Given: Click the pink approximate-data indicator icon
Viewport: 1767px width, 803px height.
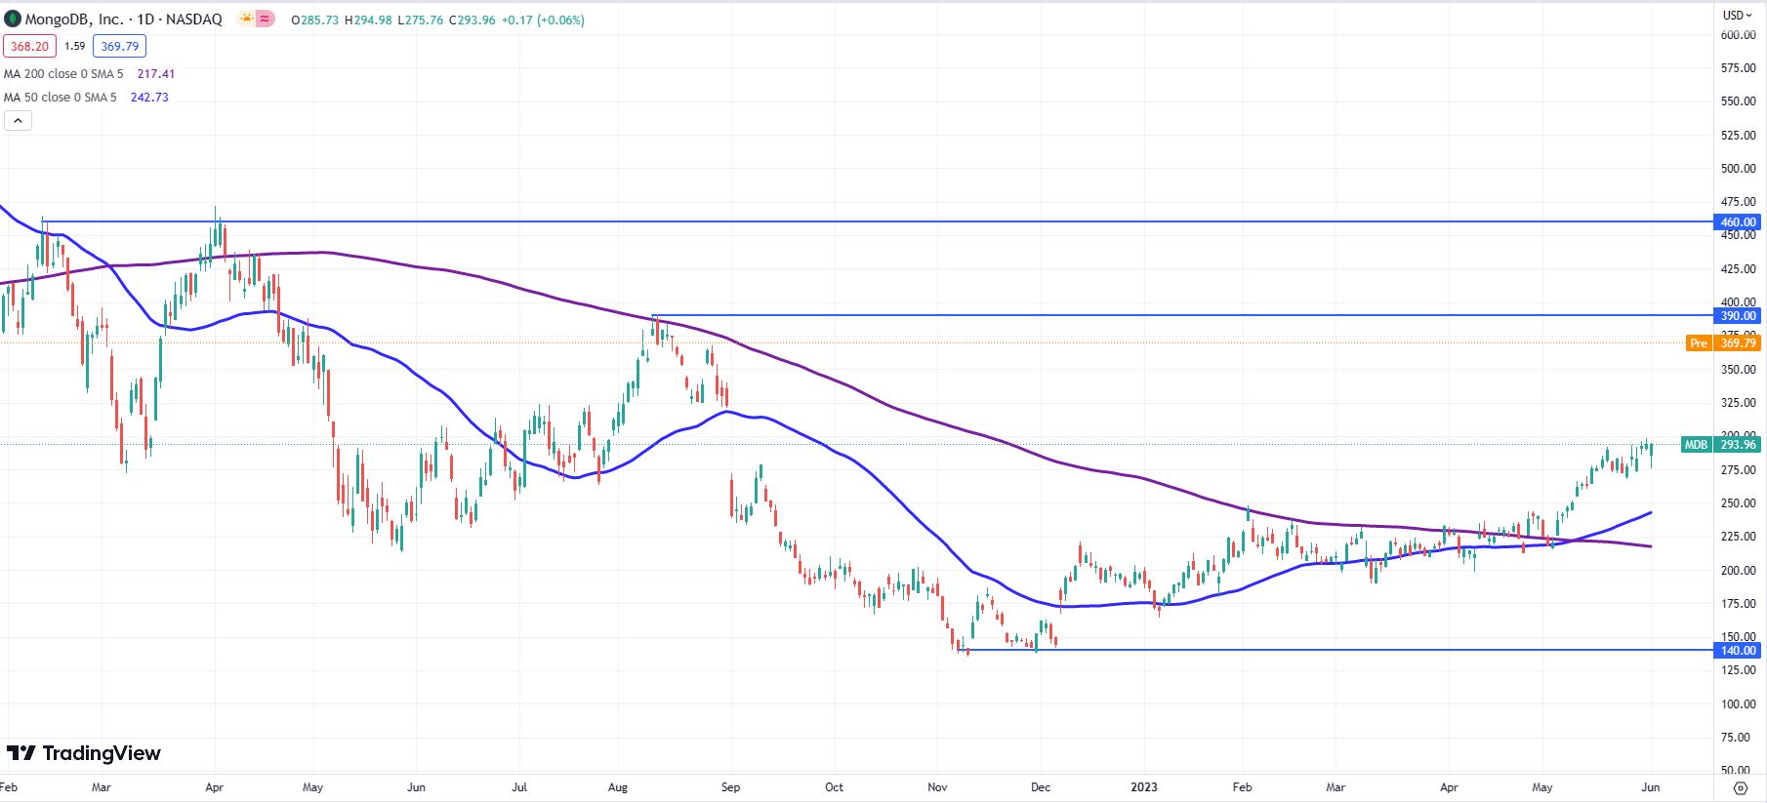Looking at the screenshot, I should (x=265, y=20).
